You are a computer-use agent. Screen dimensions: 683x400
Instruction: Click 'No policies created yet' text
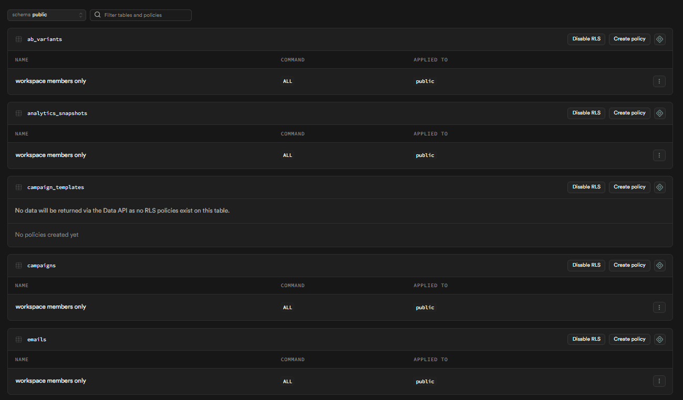pyautogui.click(x=47, y=235)
